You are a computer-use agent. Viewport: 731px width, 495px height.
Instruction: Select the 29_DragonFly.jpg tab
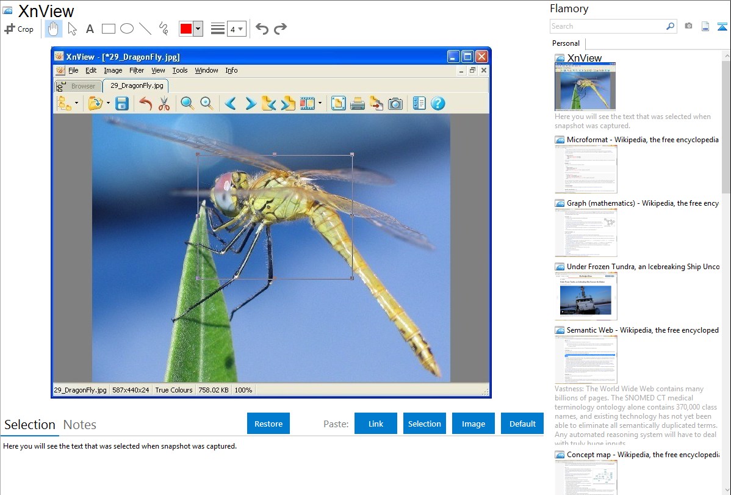coord(136,86)
